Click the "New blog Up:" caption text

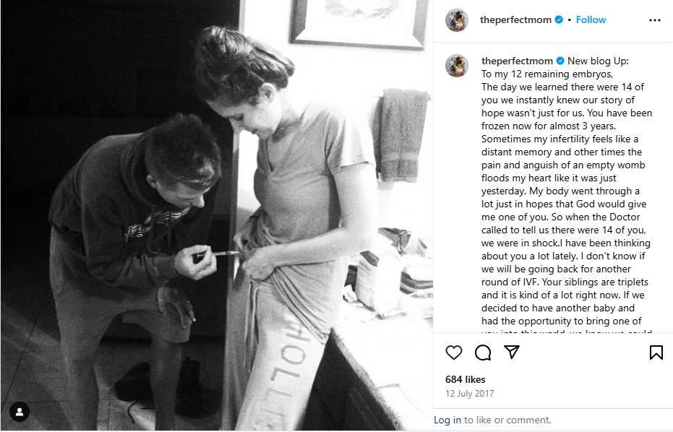[598, 61]
